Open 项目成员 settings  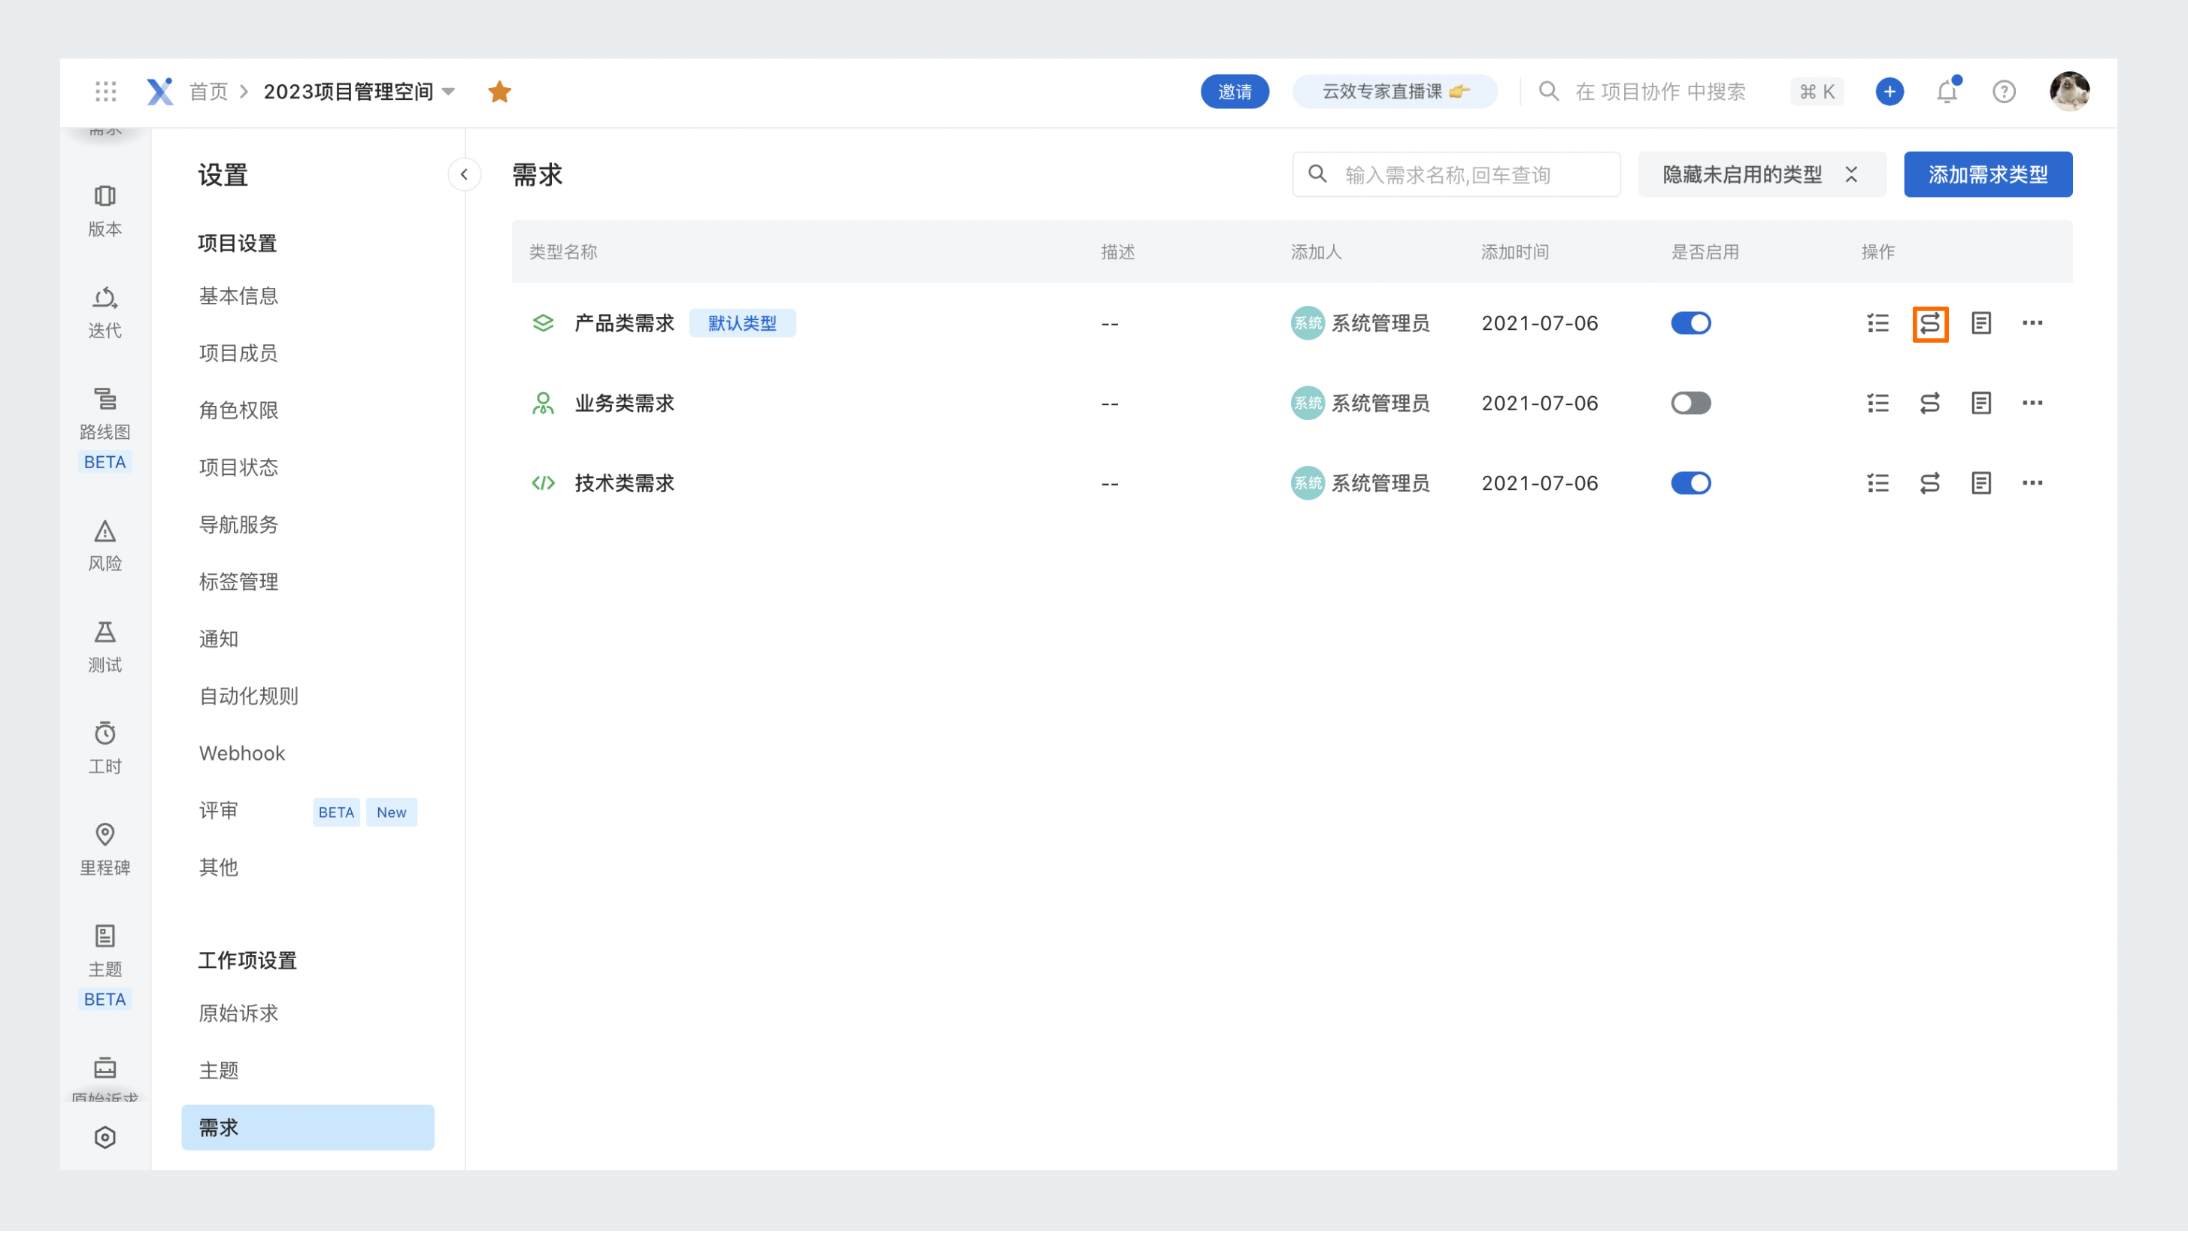coord(238,353)
